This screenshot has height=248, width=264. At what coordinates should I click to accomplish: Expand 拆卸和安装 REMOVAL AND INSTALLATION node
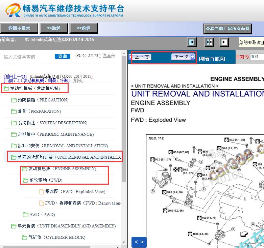pos(63,146)
